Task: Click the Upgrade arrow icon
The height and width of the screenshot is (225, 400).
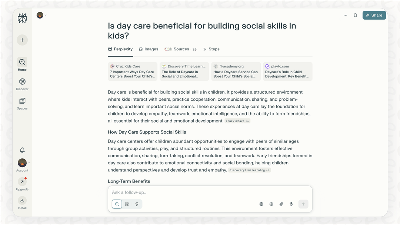Action: pos(22,182)
